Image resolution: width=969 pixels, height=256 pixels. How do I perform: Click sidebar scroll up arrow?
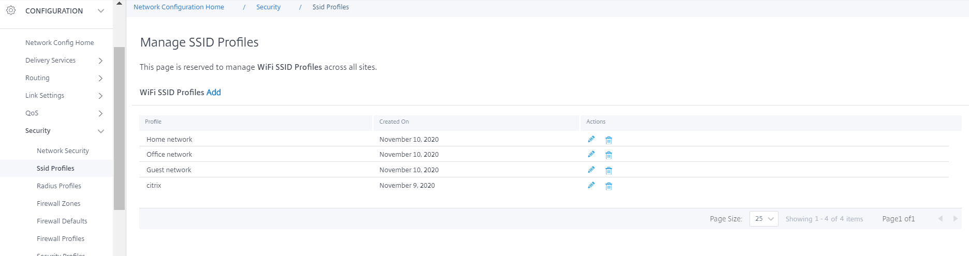120,4
